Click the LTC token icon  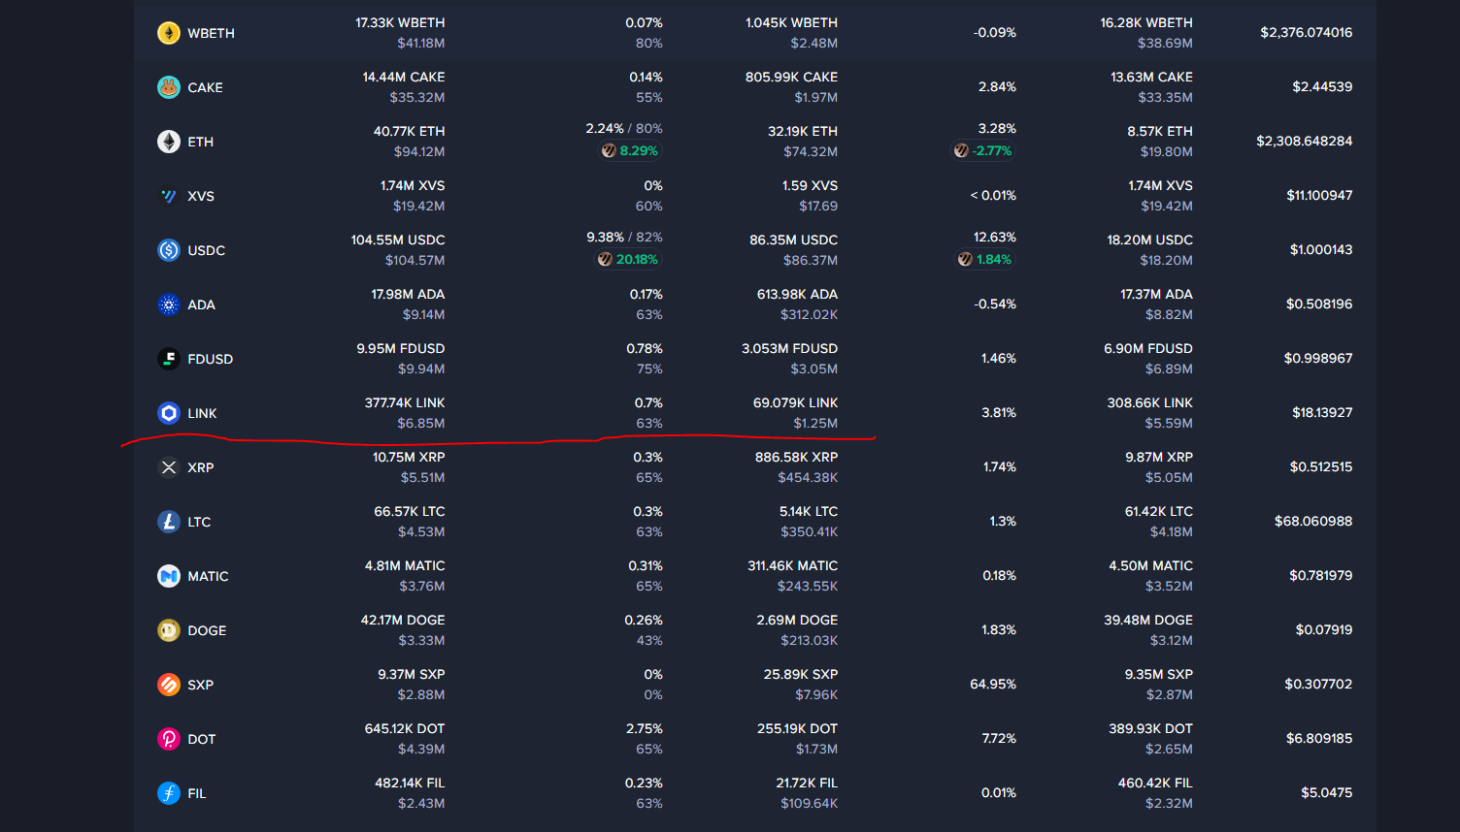click(x=169, y=522)
